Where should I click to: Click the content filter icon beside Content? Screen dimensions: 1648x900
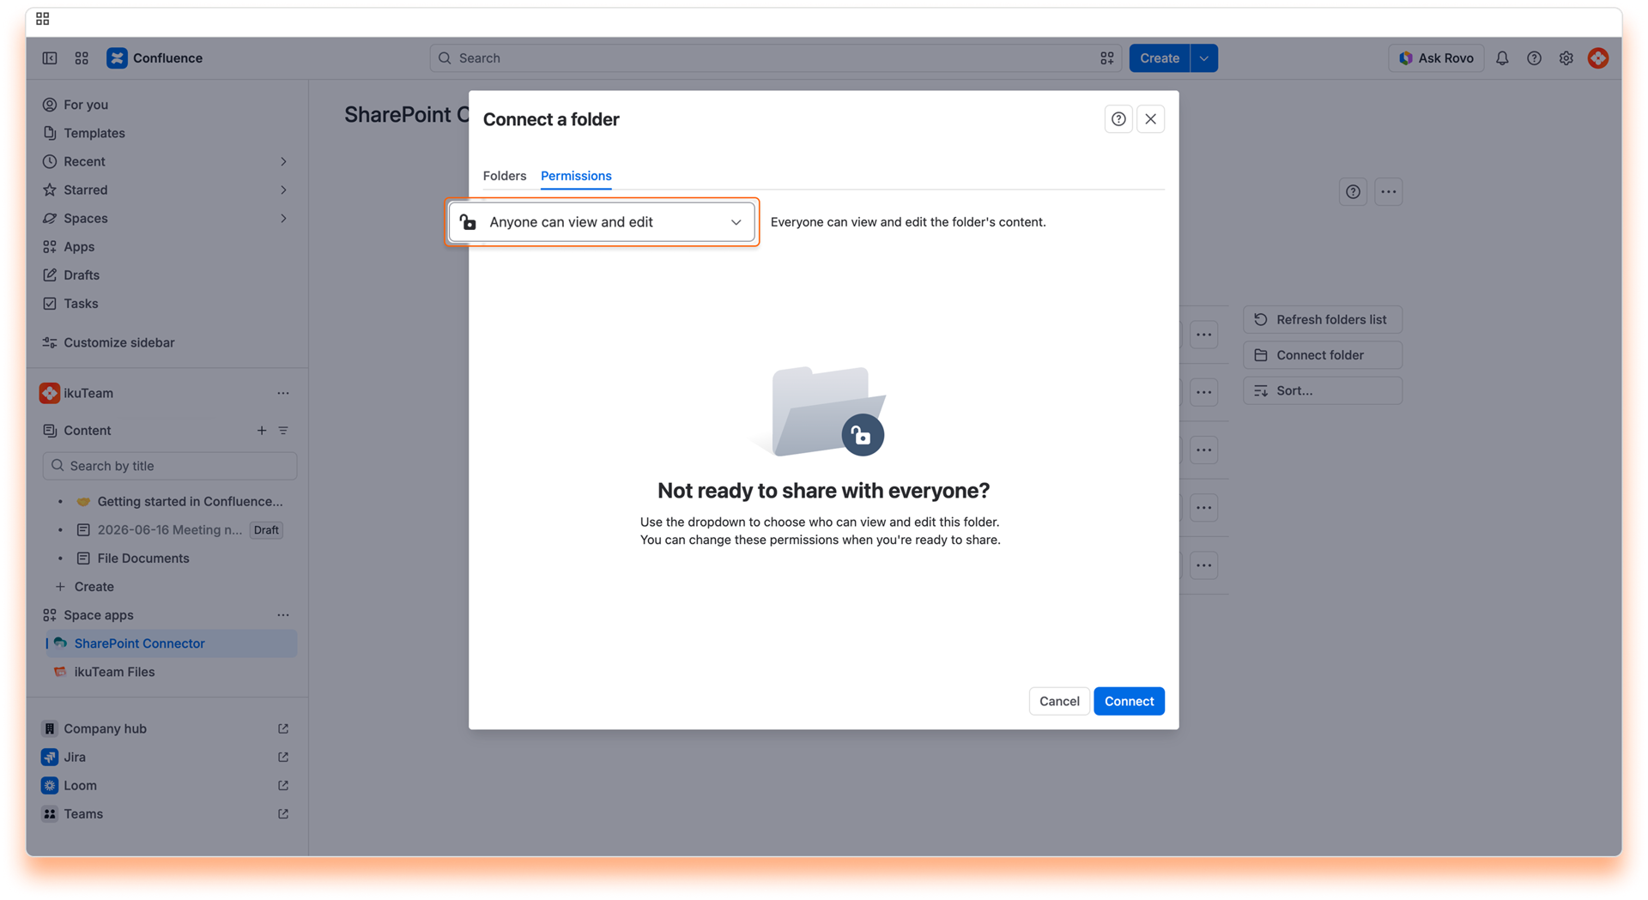point(283,431)
